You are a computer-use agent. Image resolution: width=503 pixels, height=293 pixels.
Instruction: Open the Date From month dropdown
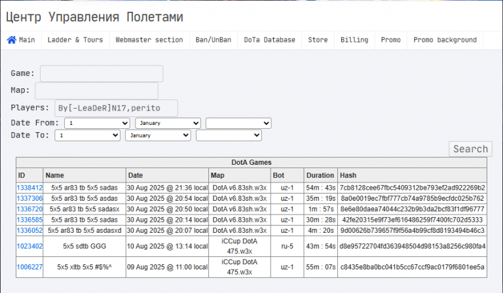(168, 124)
